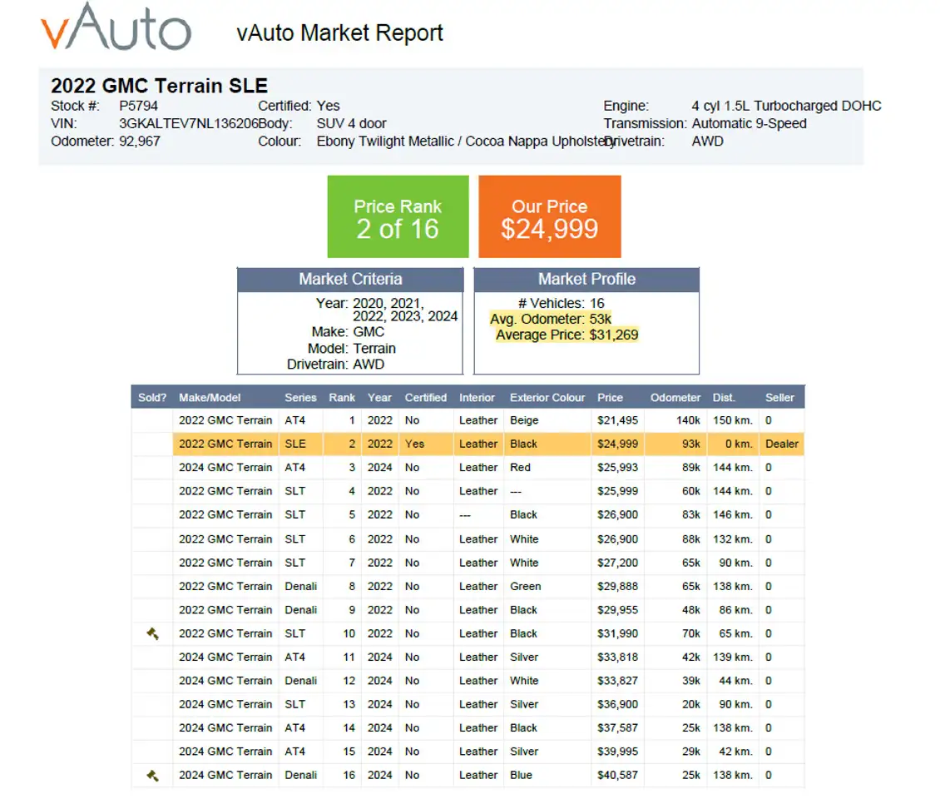Click the Denali series cell in rank 8 row

click(300, 587)
